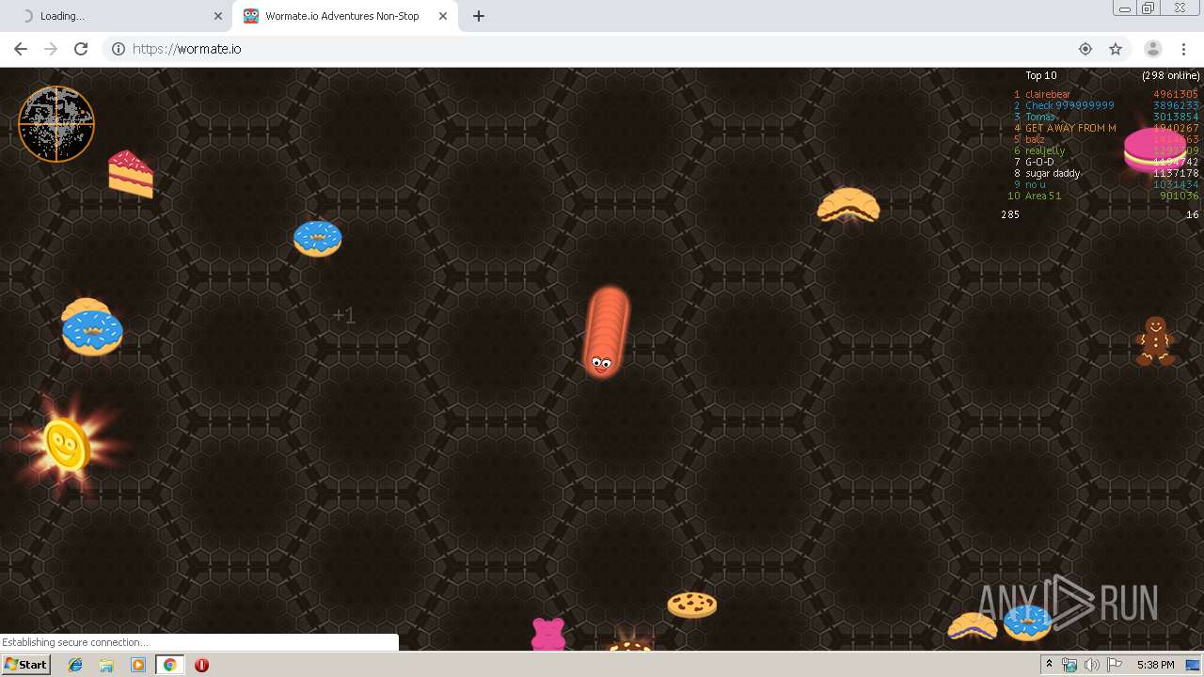Open media player from taskbar
The width and height of the screenshot is (1204, 677).
138,665
